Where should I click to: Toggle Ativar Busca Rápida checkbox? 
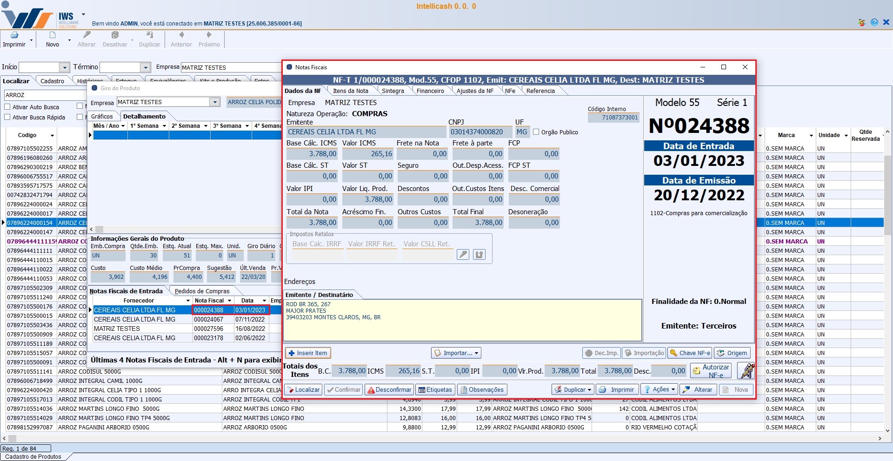click(x=7, y=117)
